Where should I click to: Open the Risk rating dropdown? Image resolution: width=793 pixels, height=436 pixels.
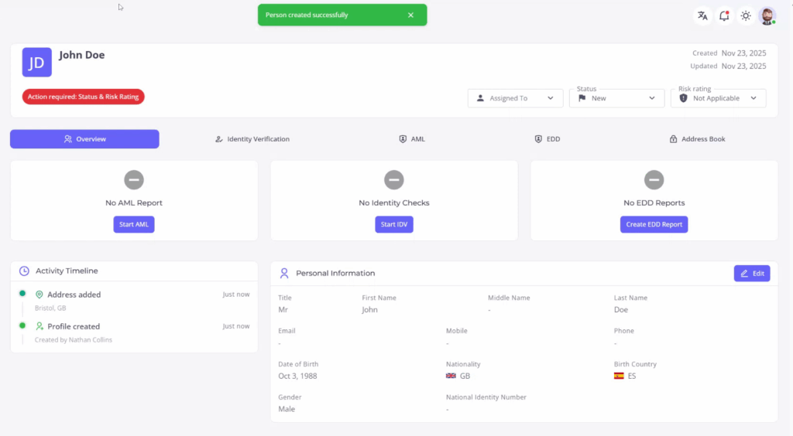pyautogui.click(x=718, y=98)
